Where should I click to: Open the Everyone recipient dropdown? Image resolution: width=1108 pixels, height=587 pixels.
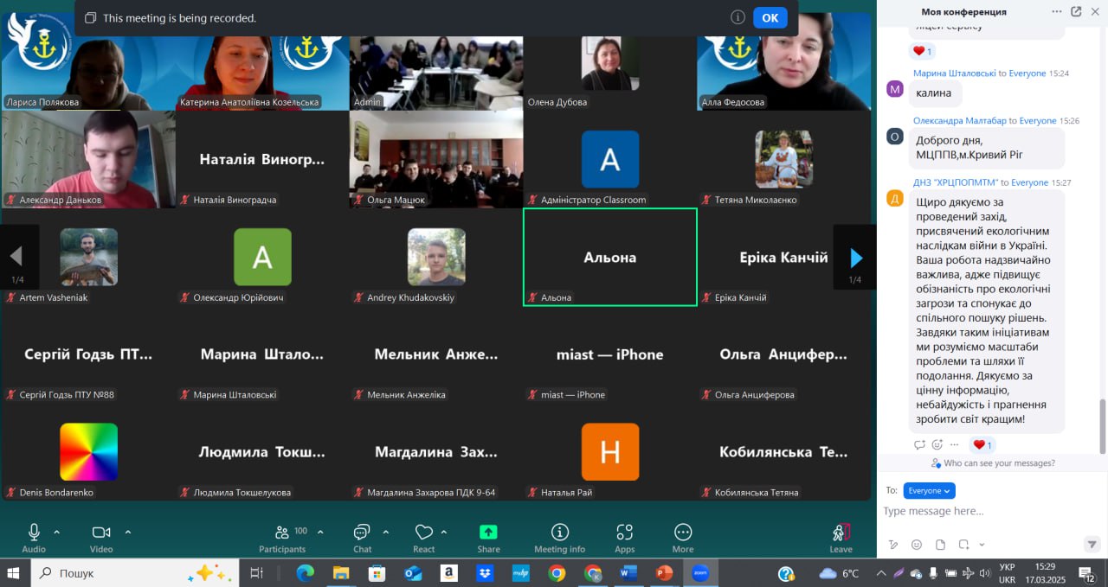point(929,490)
